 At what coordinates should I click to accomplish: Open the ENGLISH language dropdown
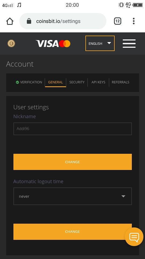[x=100, y=43]
